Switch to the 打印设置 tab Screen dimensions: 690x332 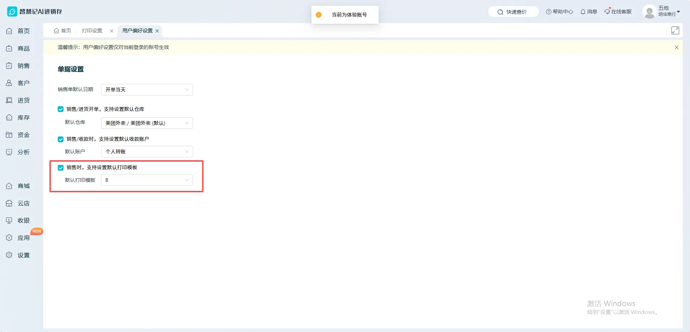tap(92, 31)
